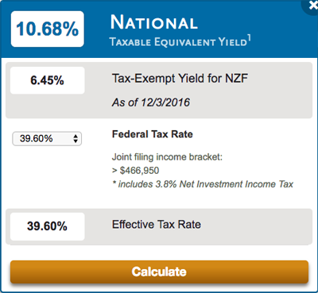
Task: Open the 39.60% federal tax rate dropdown
Action: (x=47, y=139)
